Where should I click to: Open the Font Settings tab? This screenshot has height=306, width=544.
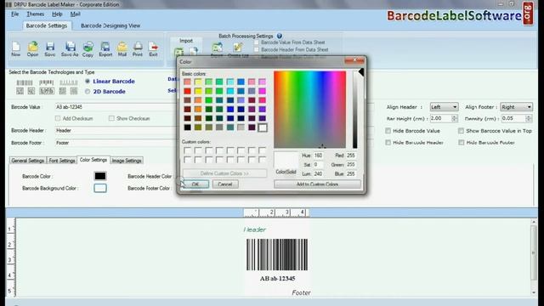(x=62, y=161)
